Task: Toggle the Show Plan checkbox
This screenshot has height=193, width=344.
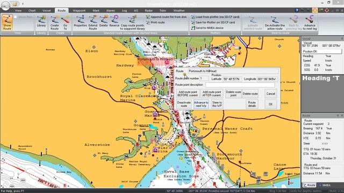Action: pos(16,17)
